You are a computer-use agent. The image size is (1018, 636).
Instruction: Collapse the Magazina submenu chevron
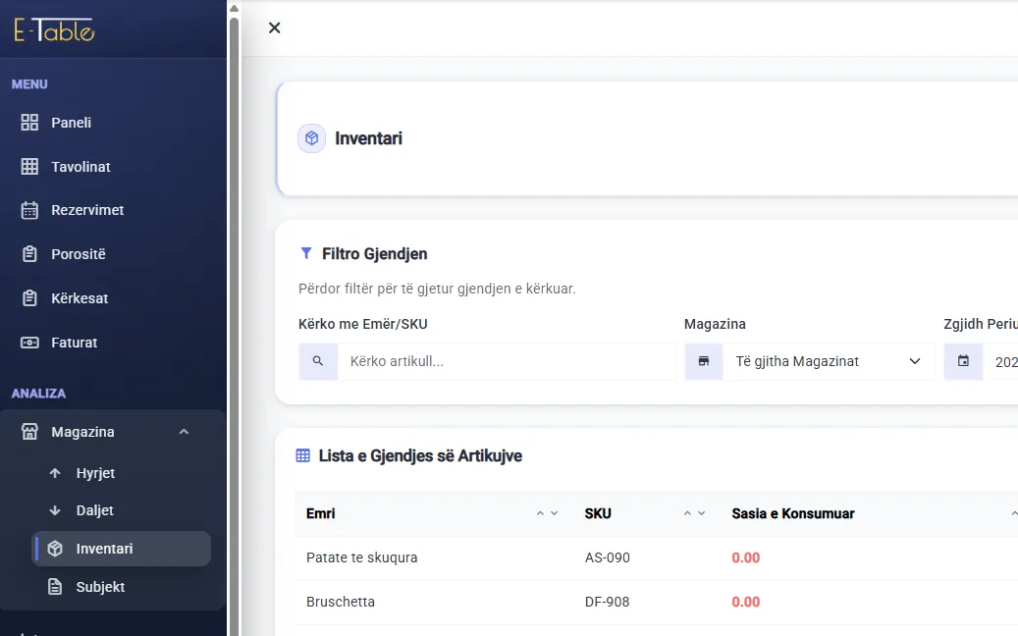tap(184, 432)
